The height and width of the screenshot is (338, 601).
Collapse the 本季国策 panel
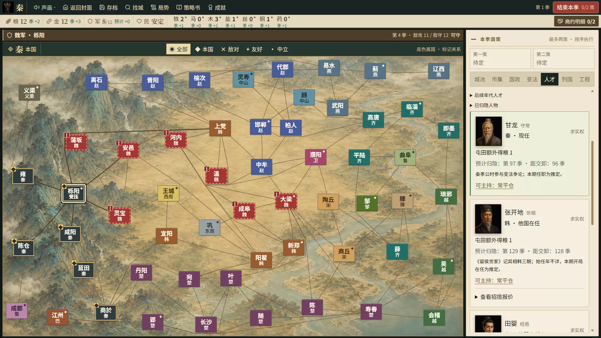pyautogui.click(x=474, y=39)
